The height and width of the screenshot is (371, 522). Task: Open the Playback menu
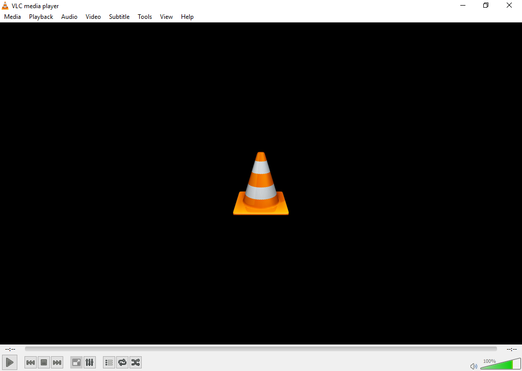click(41, 17)
